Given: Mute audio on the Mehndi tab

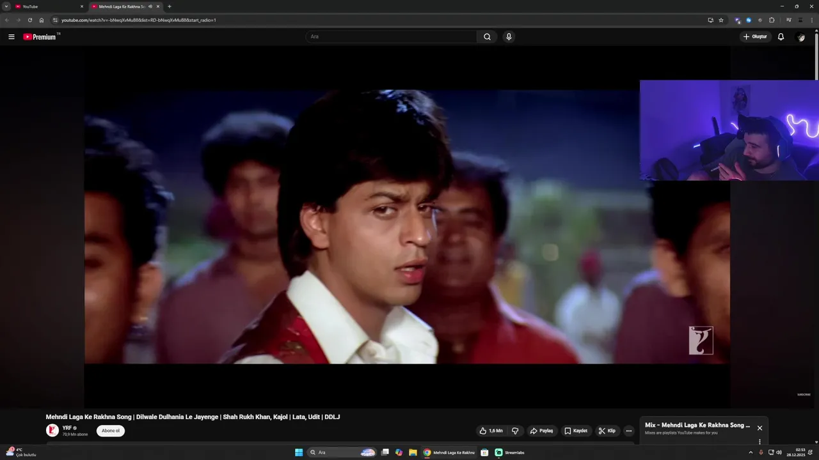Looking at the screenshot, I should pyautogui.click(x=150, y=6).
